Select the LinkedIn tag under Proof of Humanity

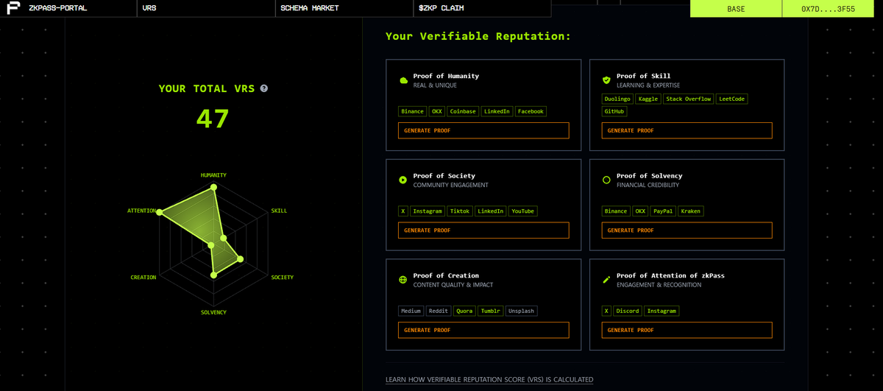tap(497, 111)
